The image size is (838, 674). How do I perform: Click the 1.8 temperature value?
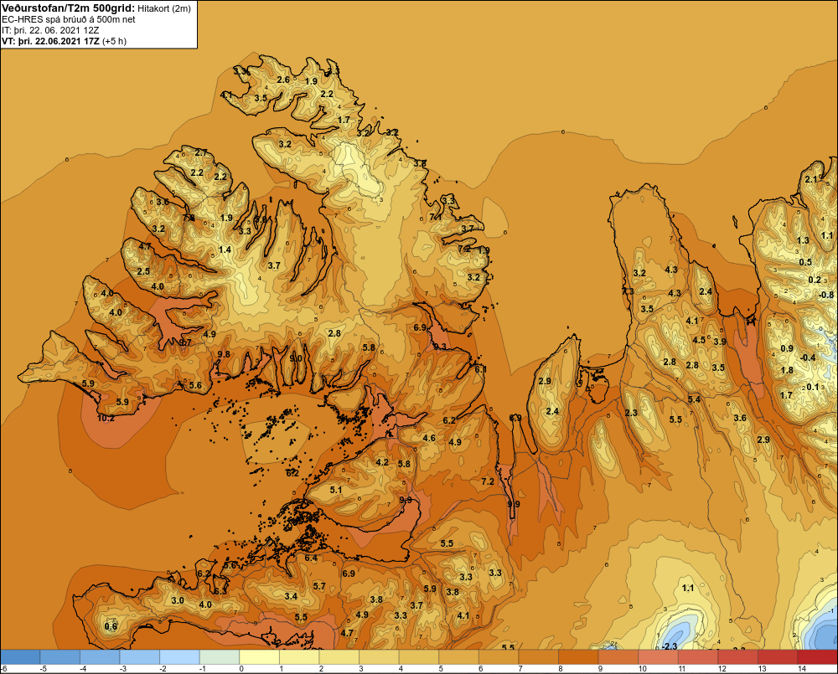click(x=787, y=370)
